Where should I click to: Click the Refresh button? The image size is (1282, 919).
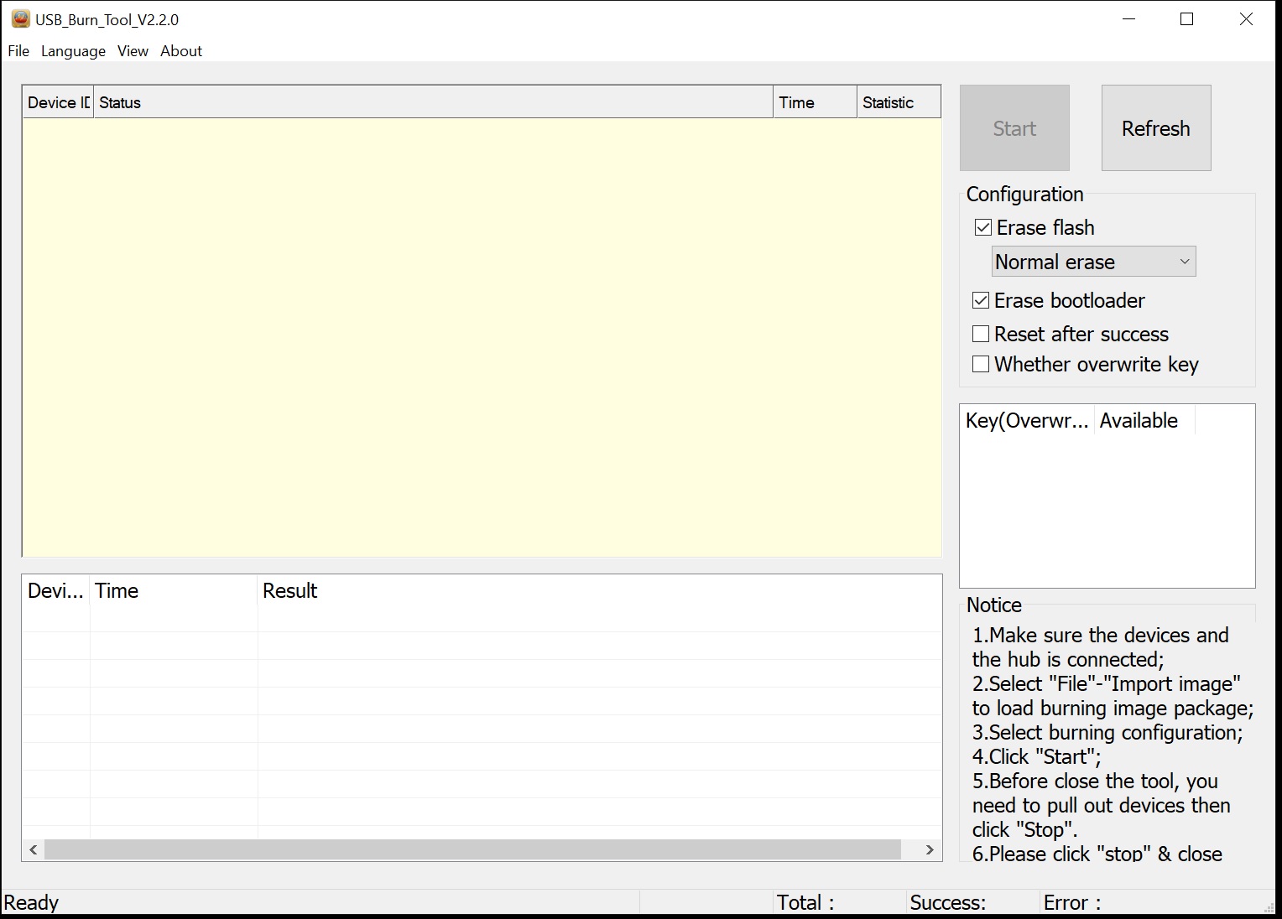point(1156,128)
